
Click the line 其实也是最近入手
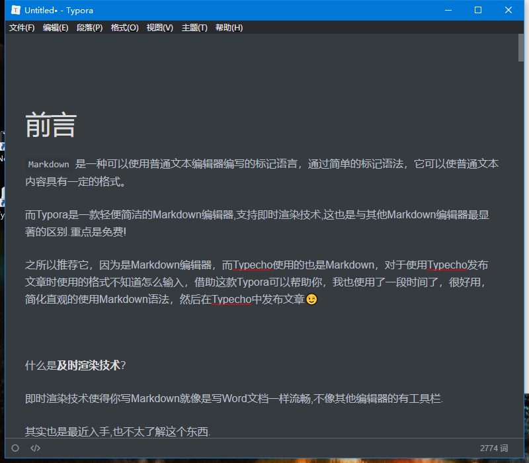(x=118, y=431)
